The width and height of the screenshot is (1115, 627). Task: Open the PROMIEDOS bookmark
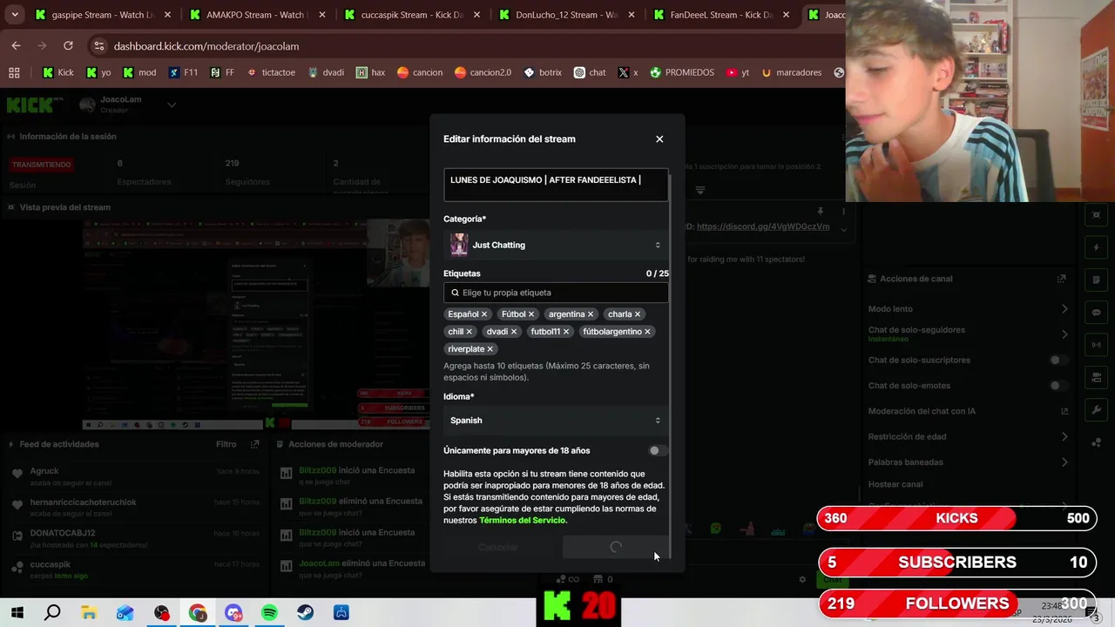[681, 73]
